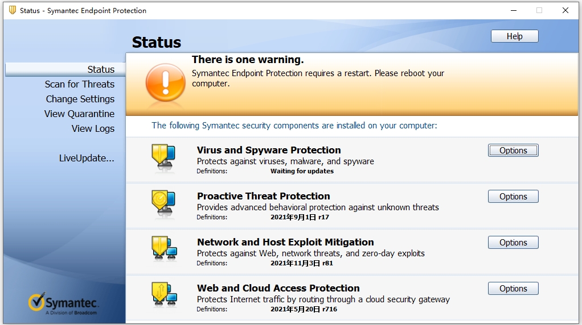Open View Quarantine in the sidebar
Screen dimensions: 582x325
[79, 114]
